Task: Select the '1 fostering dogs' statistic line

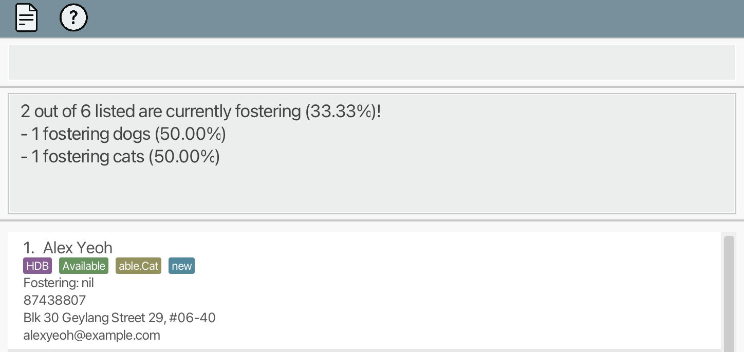Action: pyautogui.click(x=123, y=134)
